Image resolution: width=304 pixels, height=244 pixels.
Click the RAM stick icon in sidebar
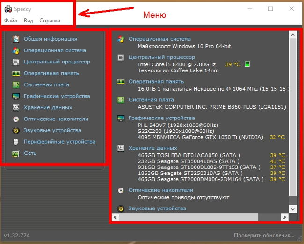click(16, 73)
